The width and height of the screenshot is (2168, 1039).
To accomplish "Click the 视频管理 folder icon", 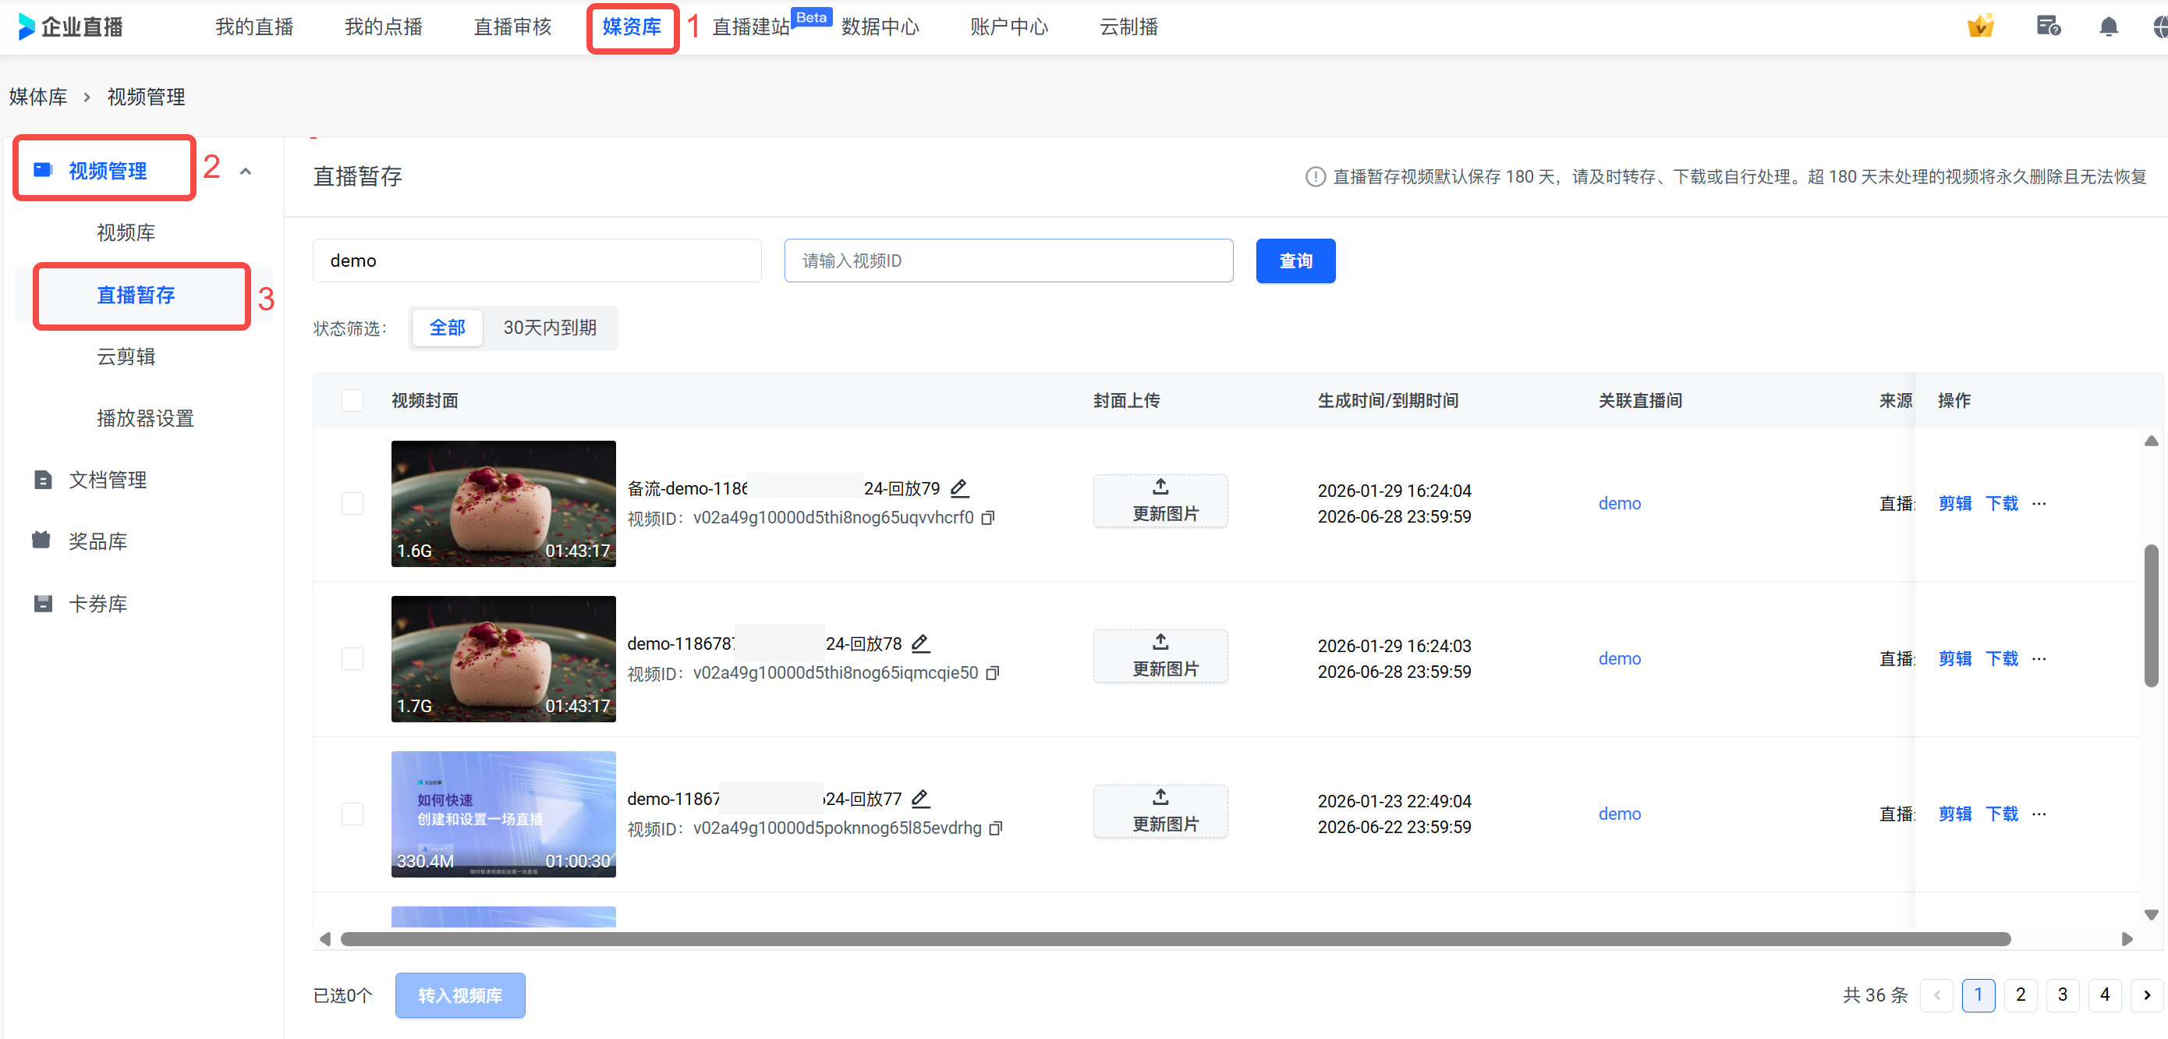I will tap(43, 170).
